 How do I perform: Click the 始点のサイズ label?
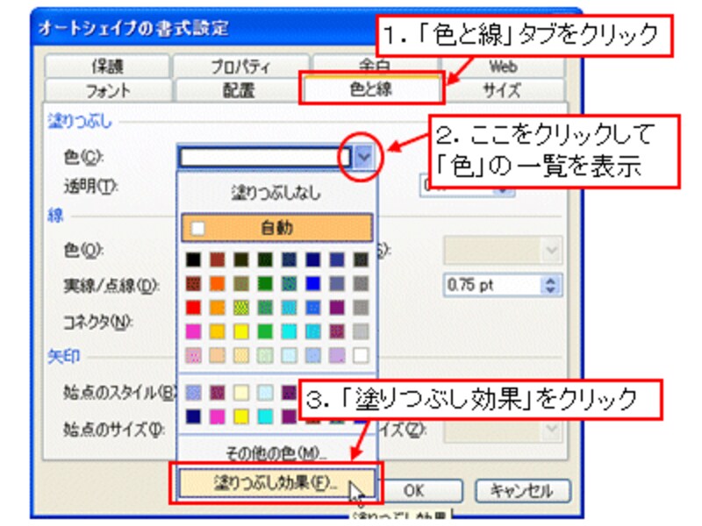pyautogui.click(x=115, y=430)
